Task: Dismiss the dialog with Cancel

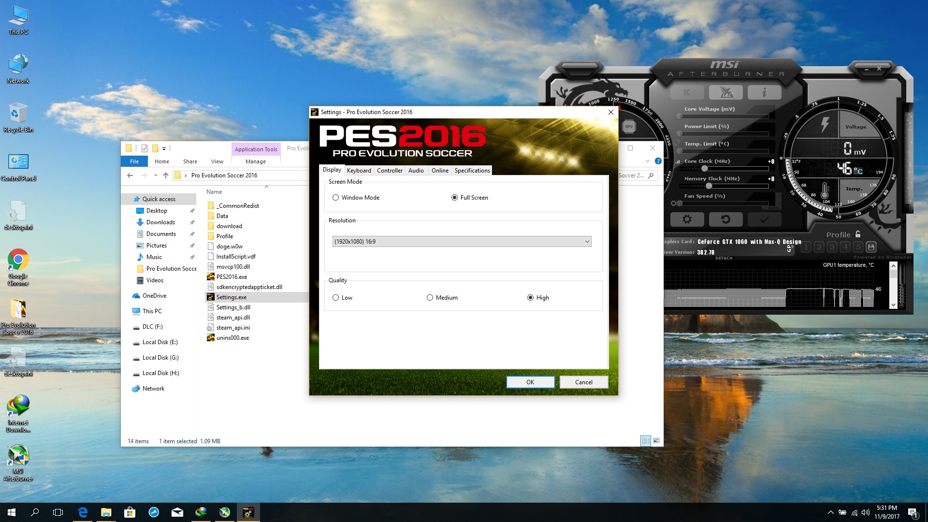Action: point(583,382)
